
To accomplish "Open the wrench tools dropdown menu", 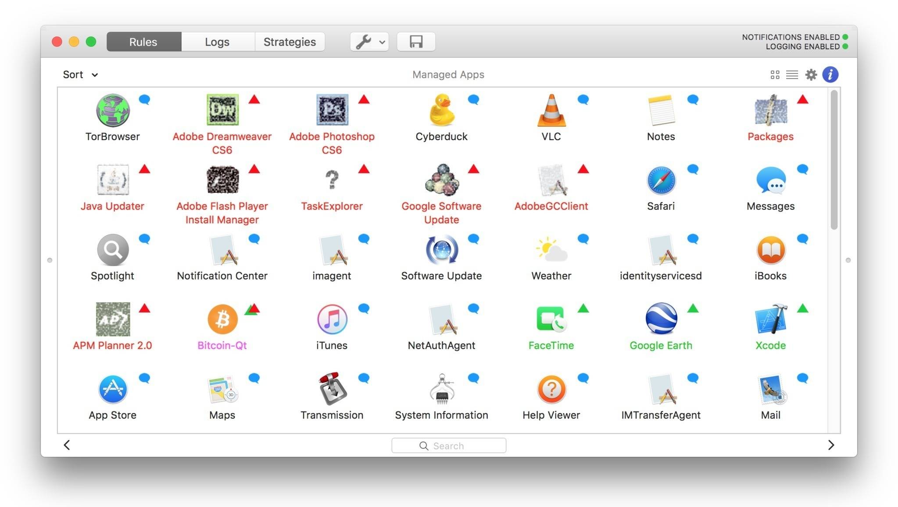I will pos(369,42).
